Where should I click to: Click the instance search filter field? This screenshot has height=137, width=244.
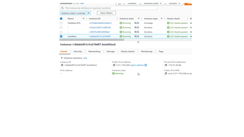coord(109,8)
